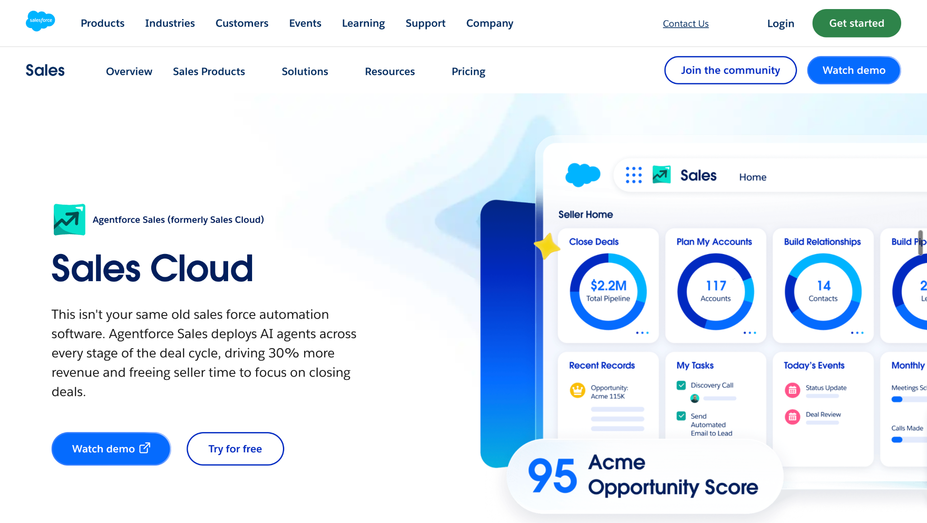Click the Sales Cloud main headline
Screen dimensions: 927x523
pos(152,268)
